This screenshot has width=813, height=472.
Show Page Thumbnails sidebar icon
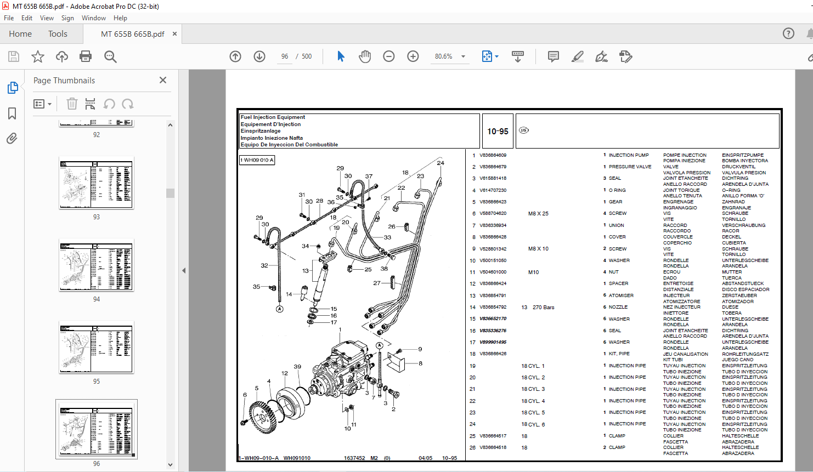point(12,88)
